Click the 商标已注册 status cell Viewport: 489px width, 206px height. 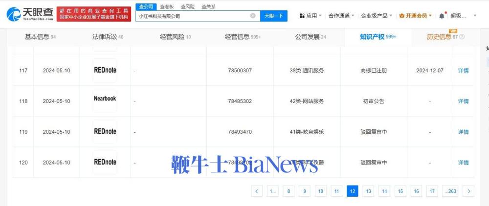pyautogui.click(x=374, y=70)
